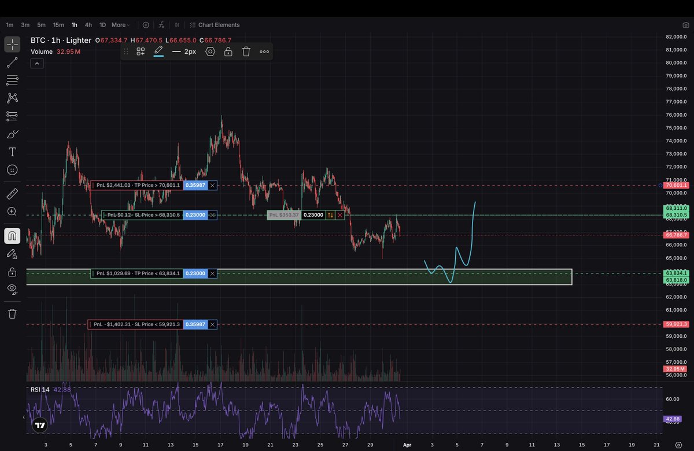Click the Apr date label on time axis
The width and height of the screenshot is (694, 451).
pos(406,445)
